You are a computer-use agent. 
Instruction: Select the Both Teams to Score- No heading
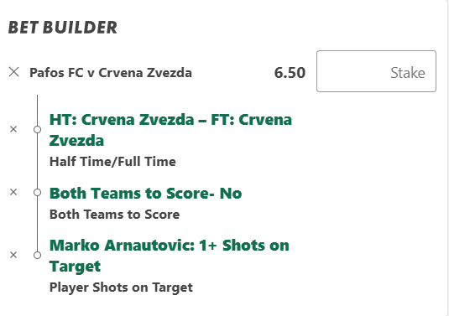146,194
